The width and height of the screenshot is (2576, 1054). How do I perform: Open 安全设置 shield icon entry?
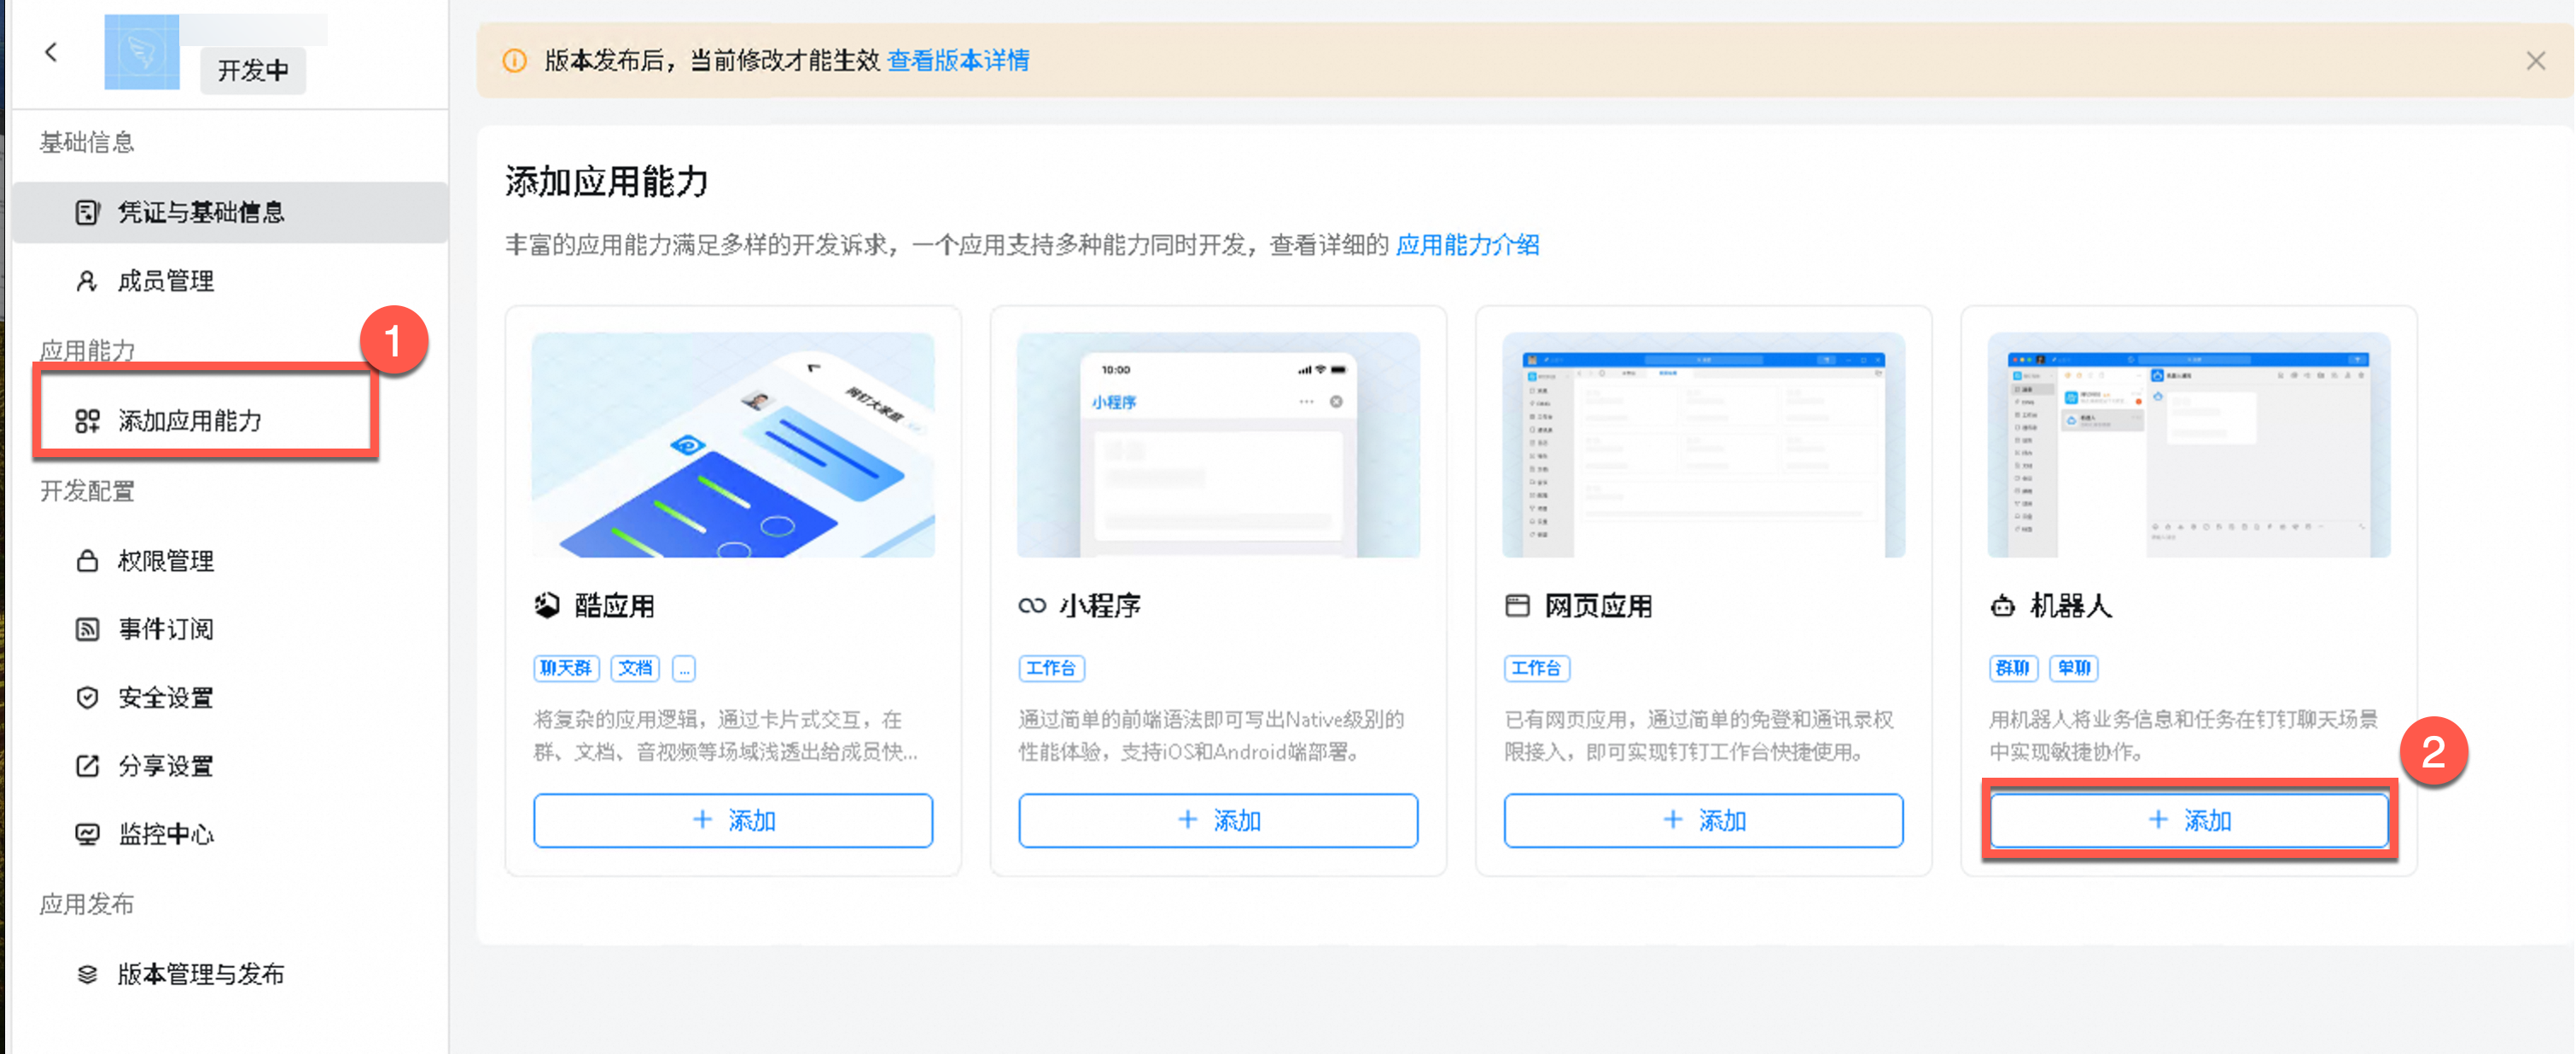pos(165,698)
